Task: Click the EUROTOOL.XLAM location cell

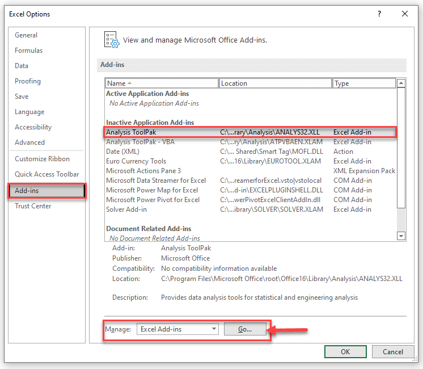Action: click(270, 161)
